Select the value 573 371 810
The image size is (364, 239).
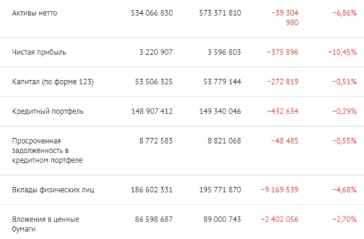(220, 13)
